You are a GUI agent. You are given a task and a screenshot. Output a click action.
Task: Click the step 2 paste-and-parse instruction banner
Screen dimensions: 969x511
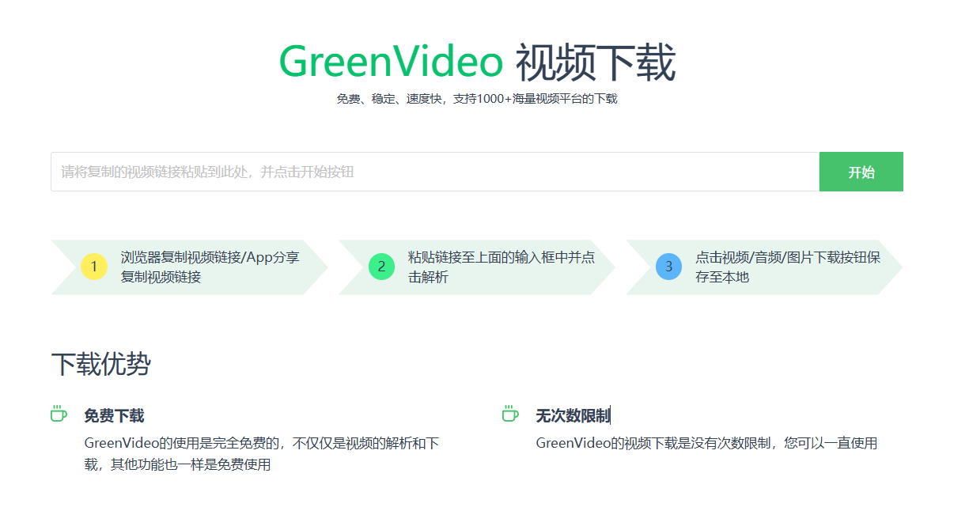pos(483,267)
